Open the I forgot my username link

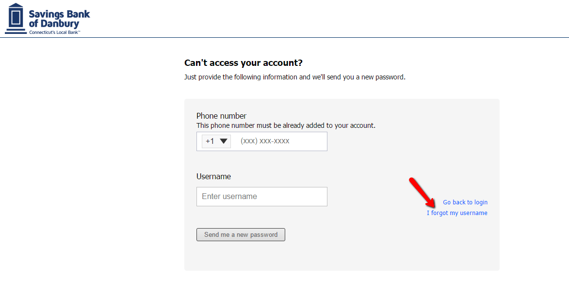[x=457, y=213]
